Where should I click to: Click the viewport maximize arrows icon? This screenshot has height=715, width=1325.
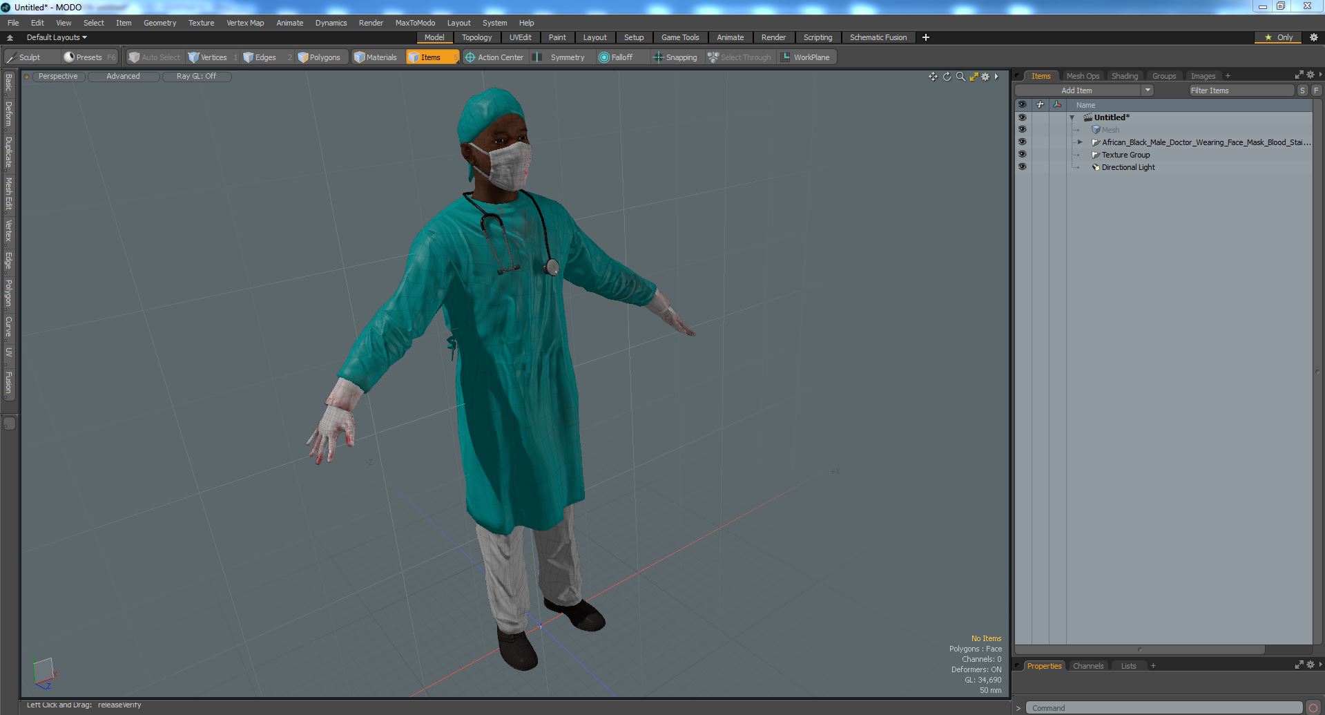click(x=974, y=77)
